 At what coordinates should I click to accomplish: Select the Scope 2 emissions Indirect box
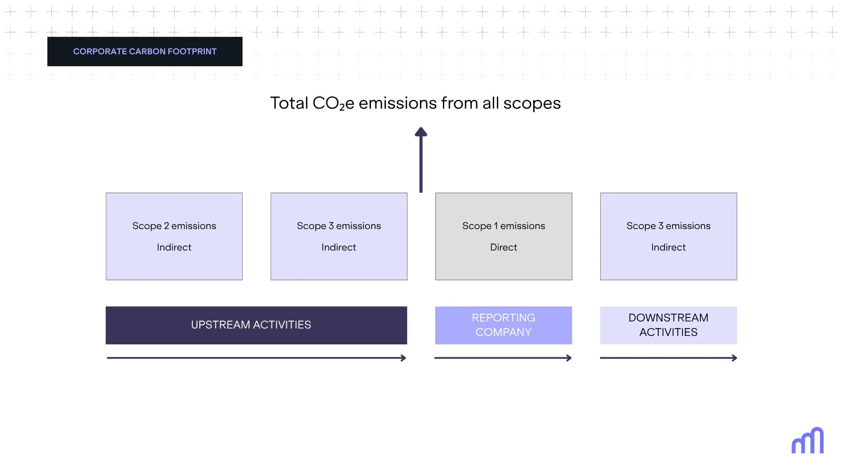[174, 236]
